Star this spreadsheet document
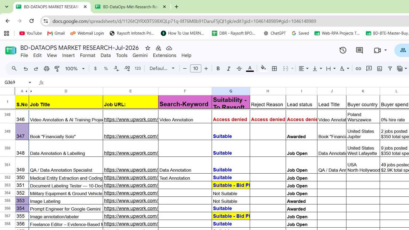 click(x=148, y=48)
